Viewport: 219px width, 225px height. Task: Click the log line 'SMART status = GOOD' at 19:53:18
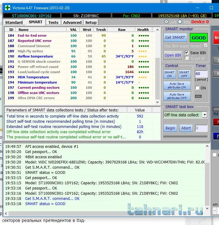pyautogui.click(x=45, y=204)
